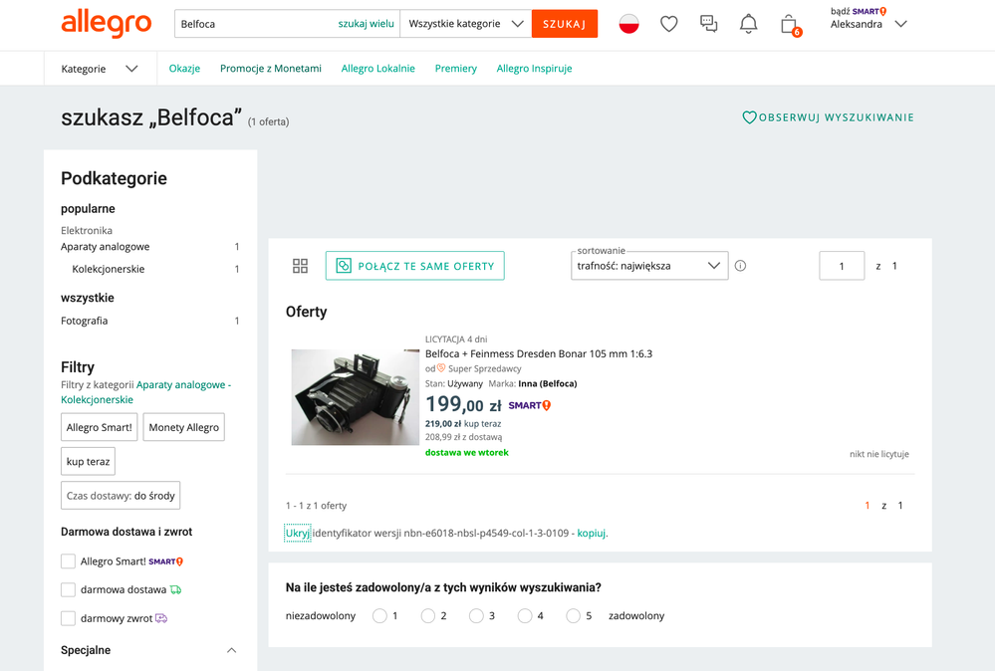Check the darmowa dostawa checkbox
Viewport: 995px width, 671px height.
[69, 589]
